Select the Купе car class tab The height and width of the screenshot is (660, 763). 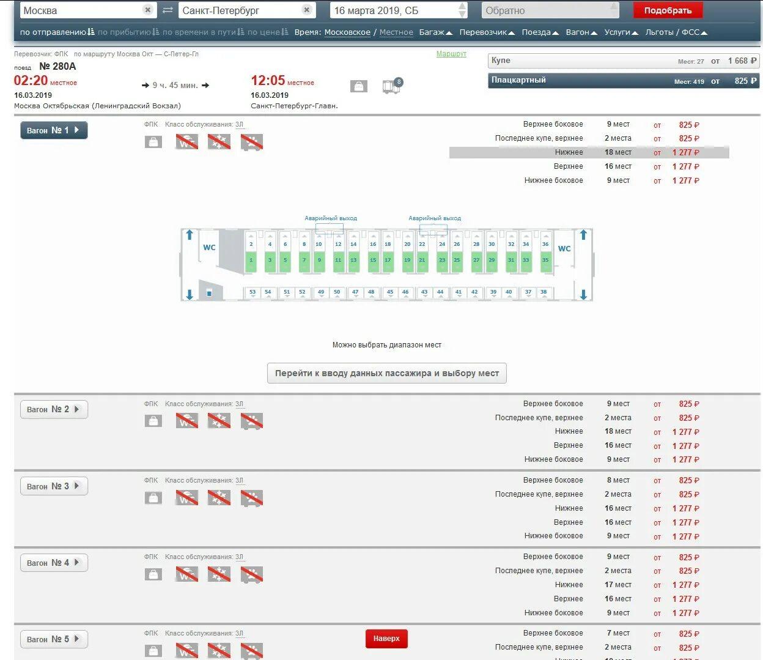point(624,61)
